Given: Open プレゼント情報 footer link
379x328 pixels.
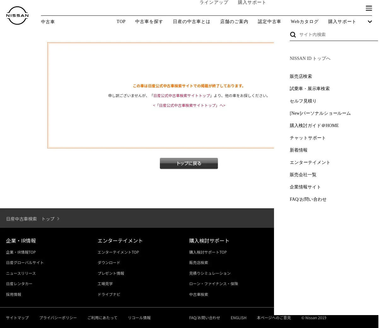Looking at the screenshot, I should [x=111, y=273].
